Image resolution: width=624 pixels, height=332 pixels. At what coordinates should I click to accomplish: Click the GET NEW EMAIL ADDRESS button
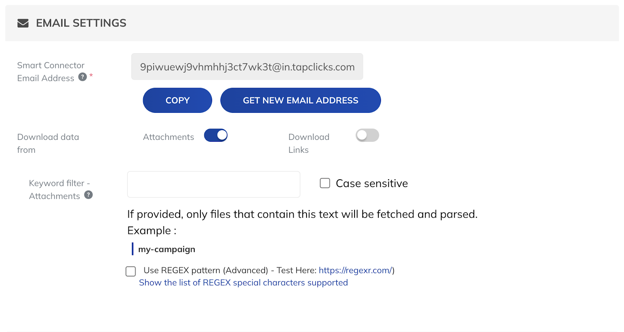(x=301, y=100)
